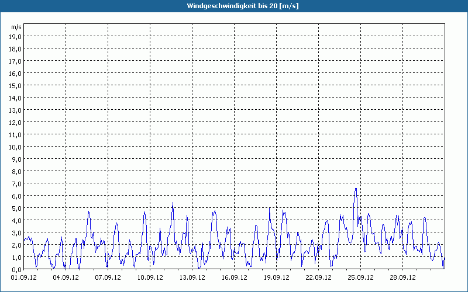Click the 13,0 y-axis label

pyautogui.click(x=15, y=110)
